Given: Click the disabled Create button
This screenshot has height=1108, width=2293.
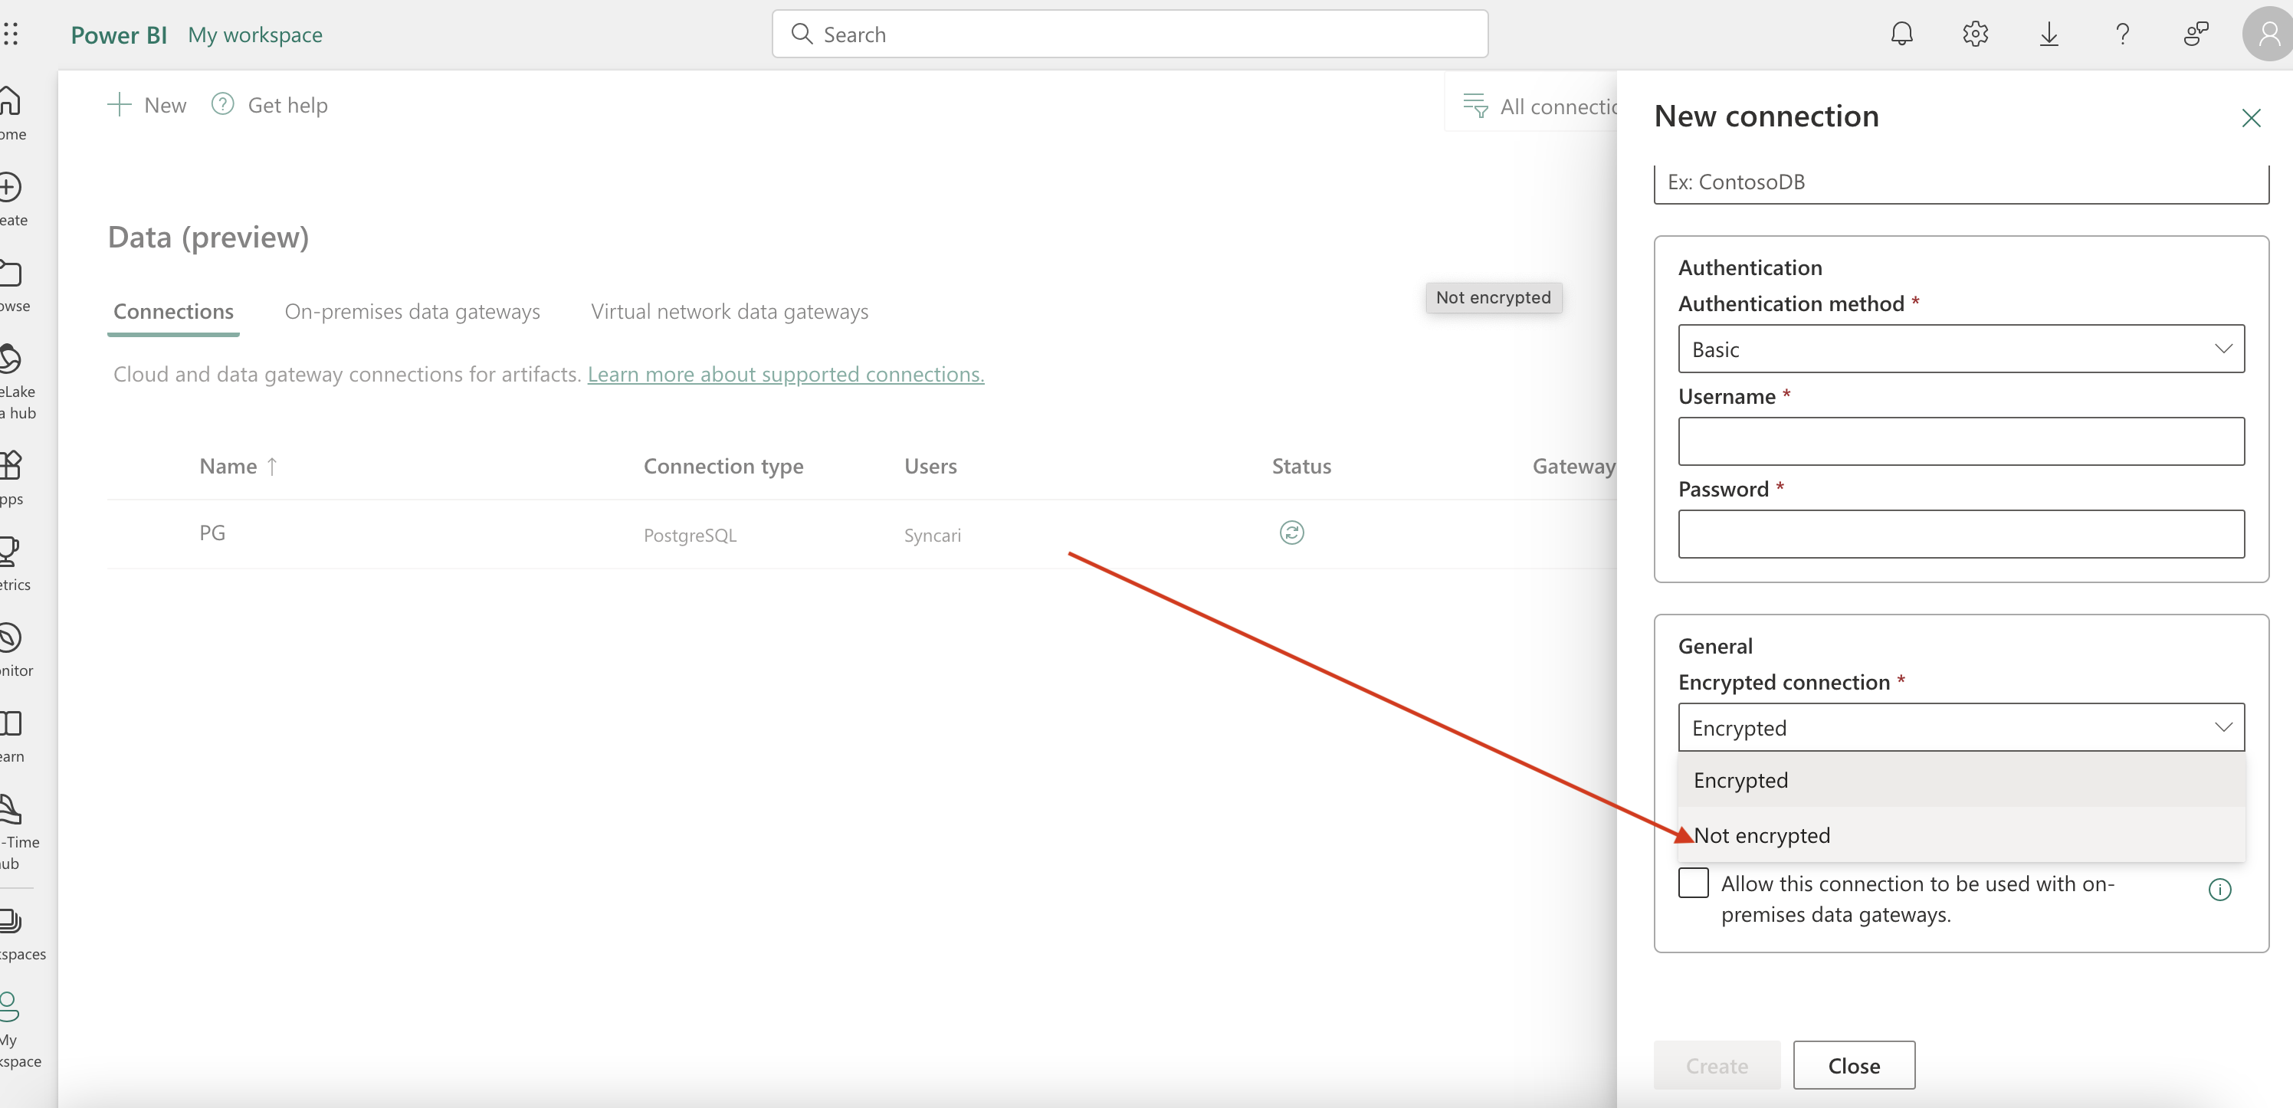Looking at the screenshot, I should (x=1717, y=1065).
